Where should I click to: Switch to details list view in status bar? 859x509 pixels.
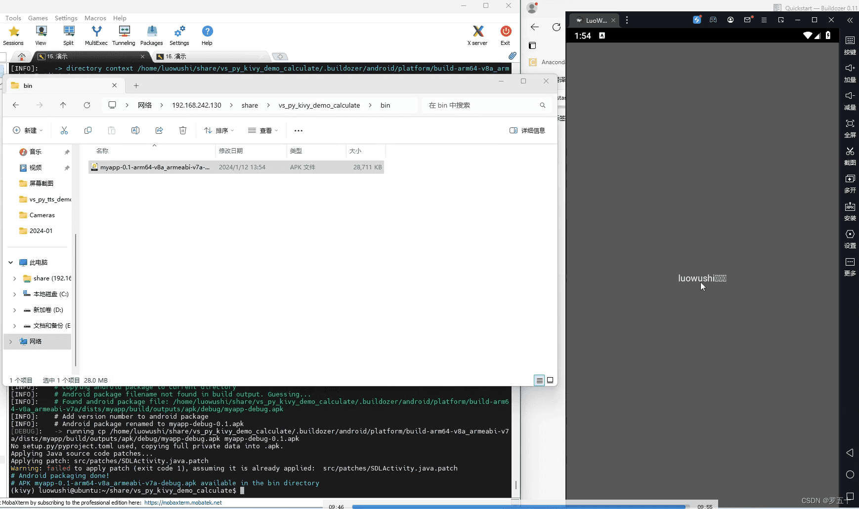tap(539, 380)
